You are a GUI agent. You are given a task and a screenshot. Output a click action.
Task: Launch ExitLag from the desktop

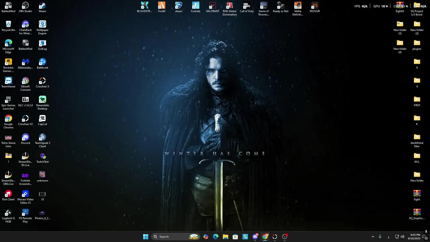coord(42,45)
